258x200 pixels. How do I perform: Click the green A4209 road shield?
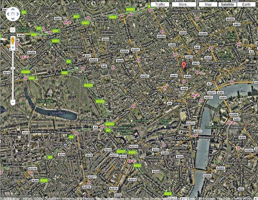(x=26, y=72)
